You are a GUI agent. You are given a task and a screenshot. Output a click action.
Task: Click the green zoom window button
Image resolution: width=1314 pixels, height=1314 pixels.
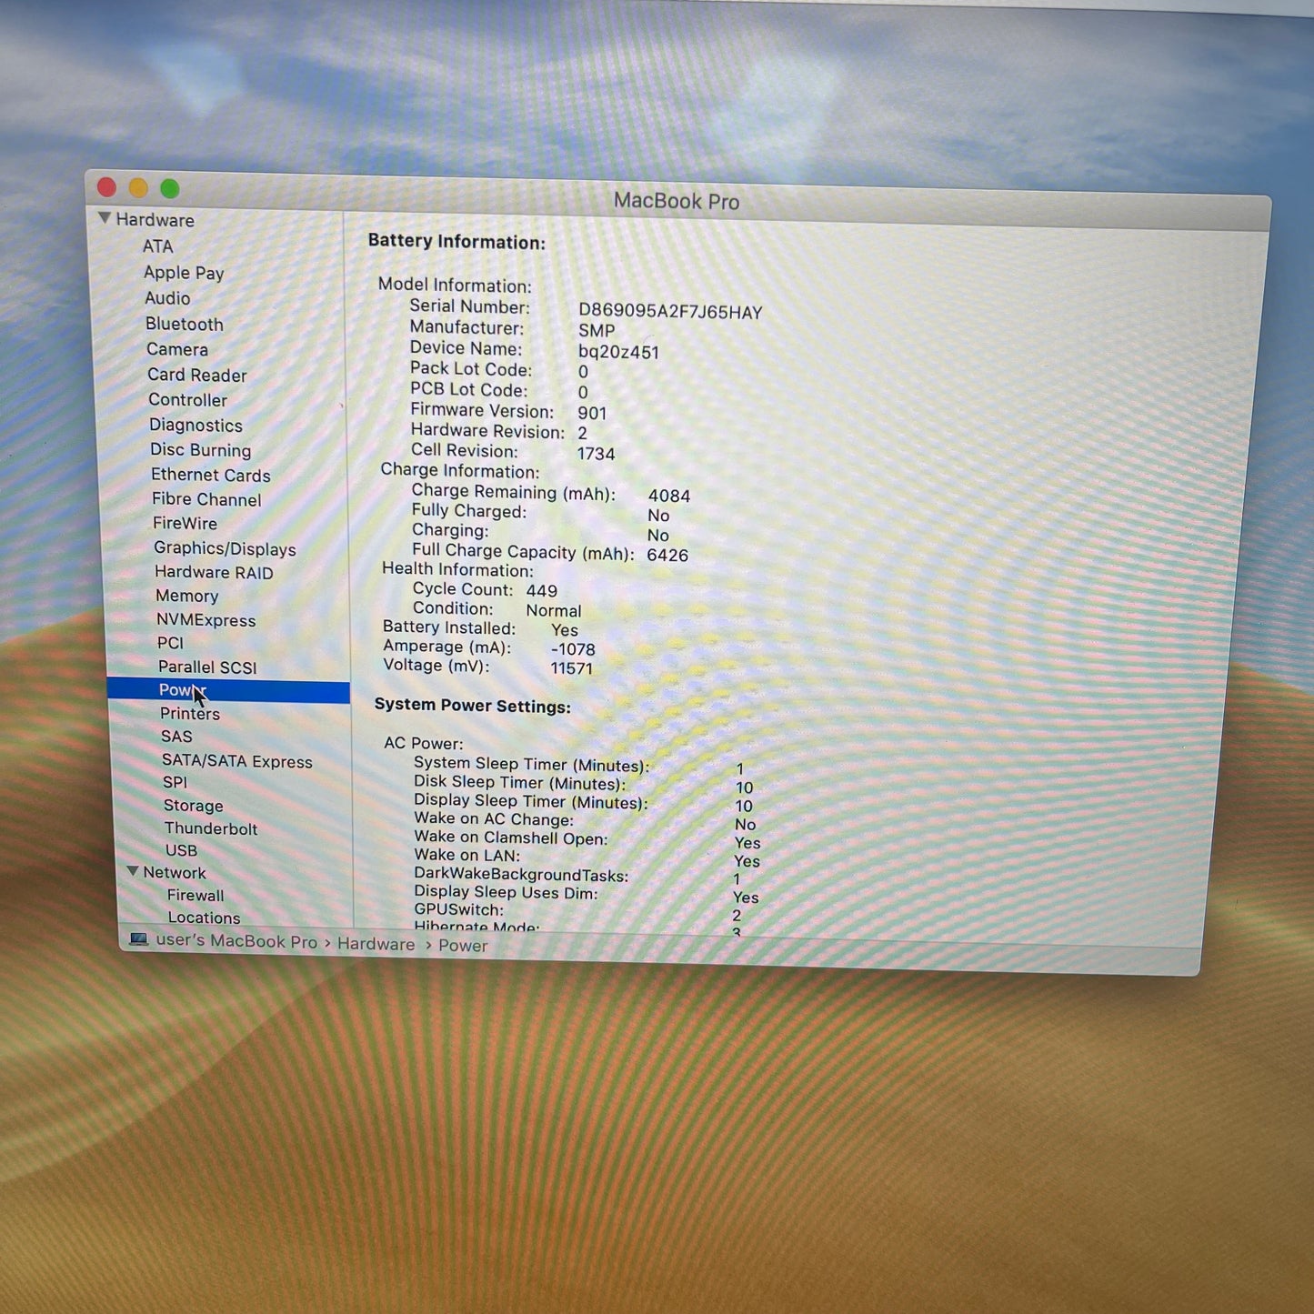click(170, 189)
